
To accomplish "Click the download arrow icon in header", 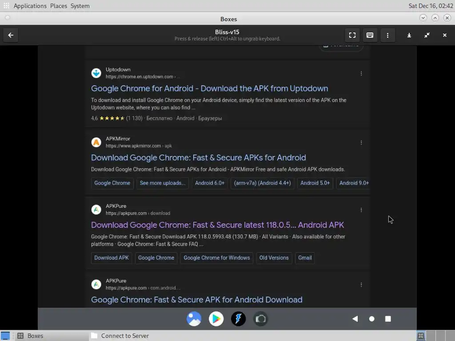I will point(409,35).
